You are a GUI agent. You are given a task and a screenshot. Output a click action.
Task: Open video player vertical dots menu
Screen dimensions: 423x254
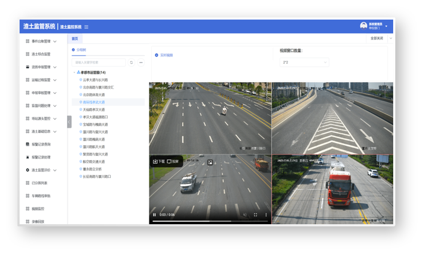click(266, 215)
